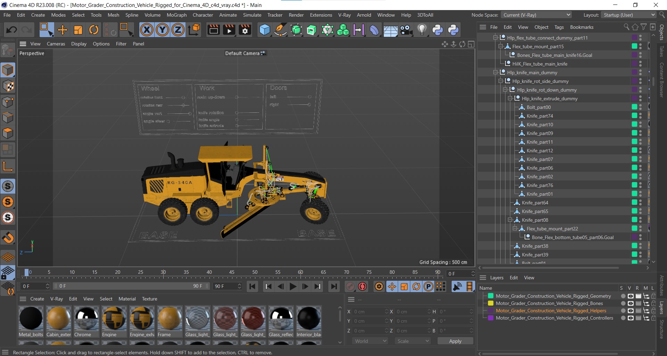Select the Move tool

pos(62,30)
